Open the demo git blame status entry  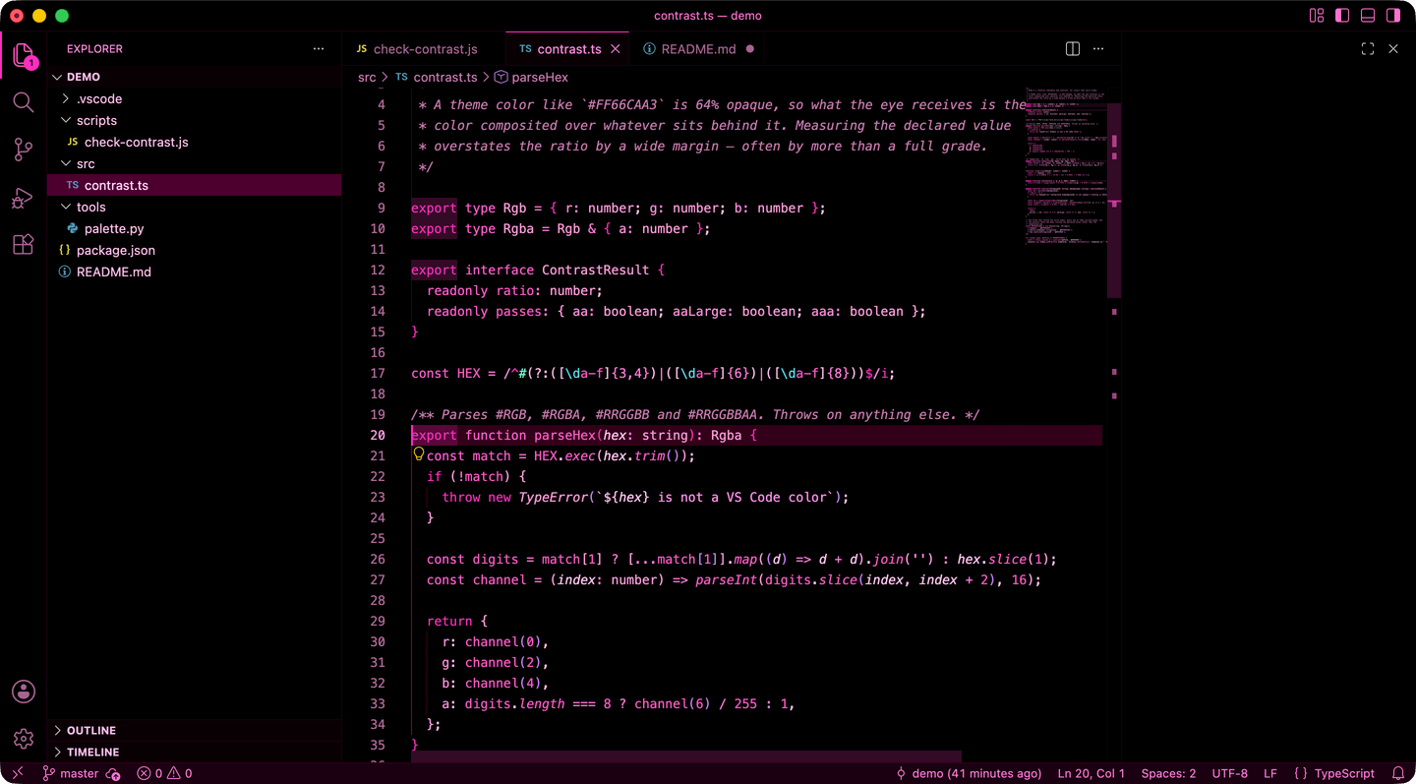click(x=968, y=773)
